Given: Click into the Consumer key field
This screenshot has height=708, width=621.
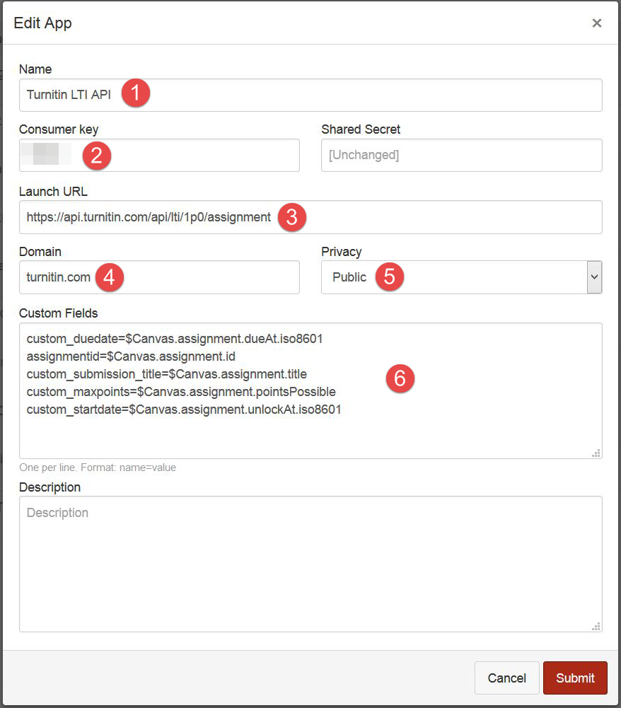Looking at the screenshot, I should pyautogui.click(x=159, y=156).
